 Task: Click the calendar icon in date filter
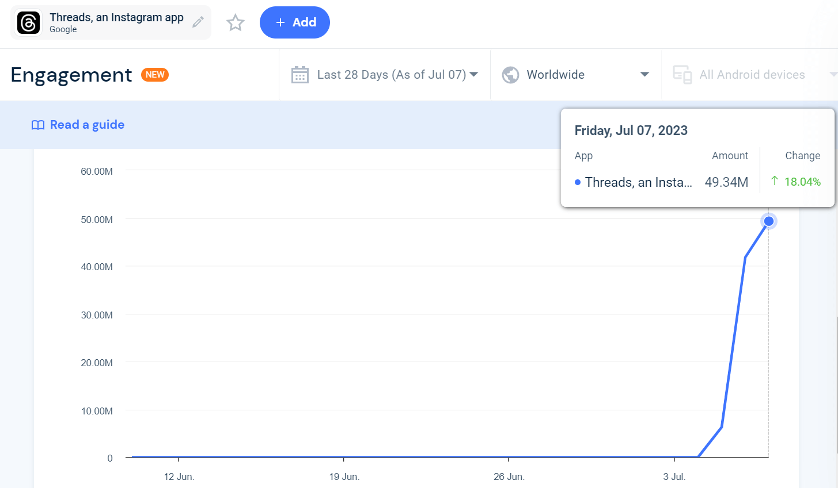pos(299,74)
